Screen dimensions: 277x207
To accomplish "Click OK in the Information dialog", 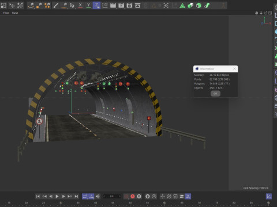I will coord(215,94).
